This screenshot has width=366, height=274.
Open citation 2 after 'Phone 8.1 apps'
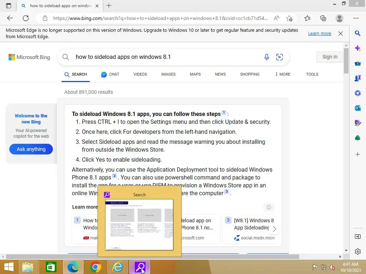tap(114, 176)
